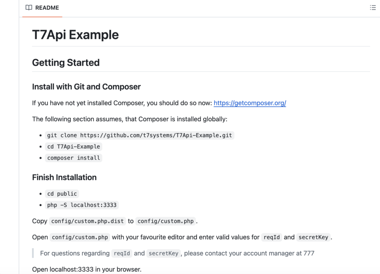This screenshot has height=274, width=380.
Task: Select the cd T7Api-Example code snippet
Action: click(x=73, y=146)
